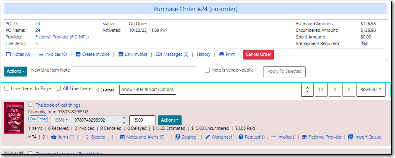395x158 pixels.
Task: Go to first page of line items
Action: click(321, 90)
